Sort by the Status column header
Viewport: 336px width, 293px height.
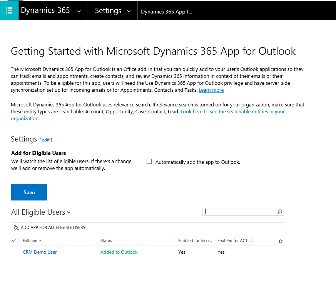point(106,241)
